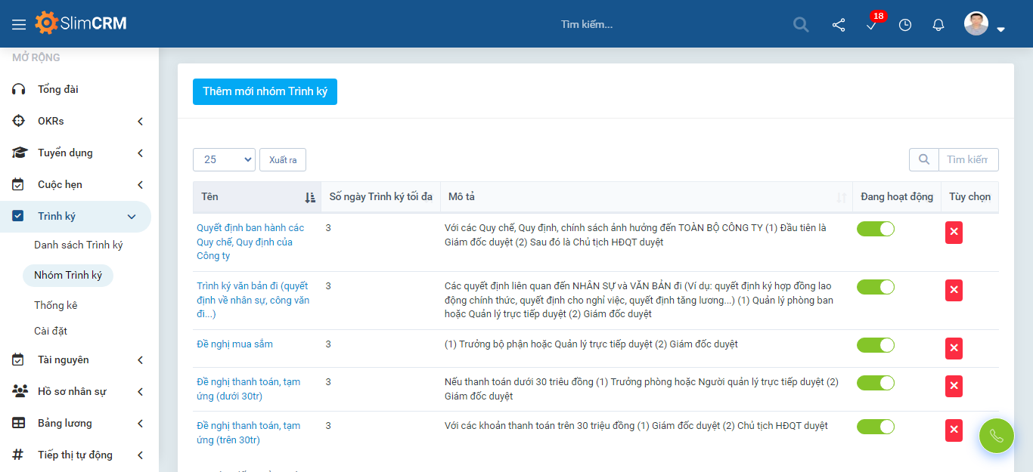Click the green phone call button
This screenshot has width=1033, height=472.
point(996,436)
